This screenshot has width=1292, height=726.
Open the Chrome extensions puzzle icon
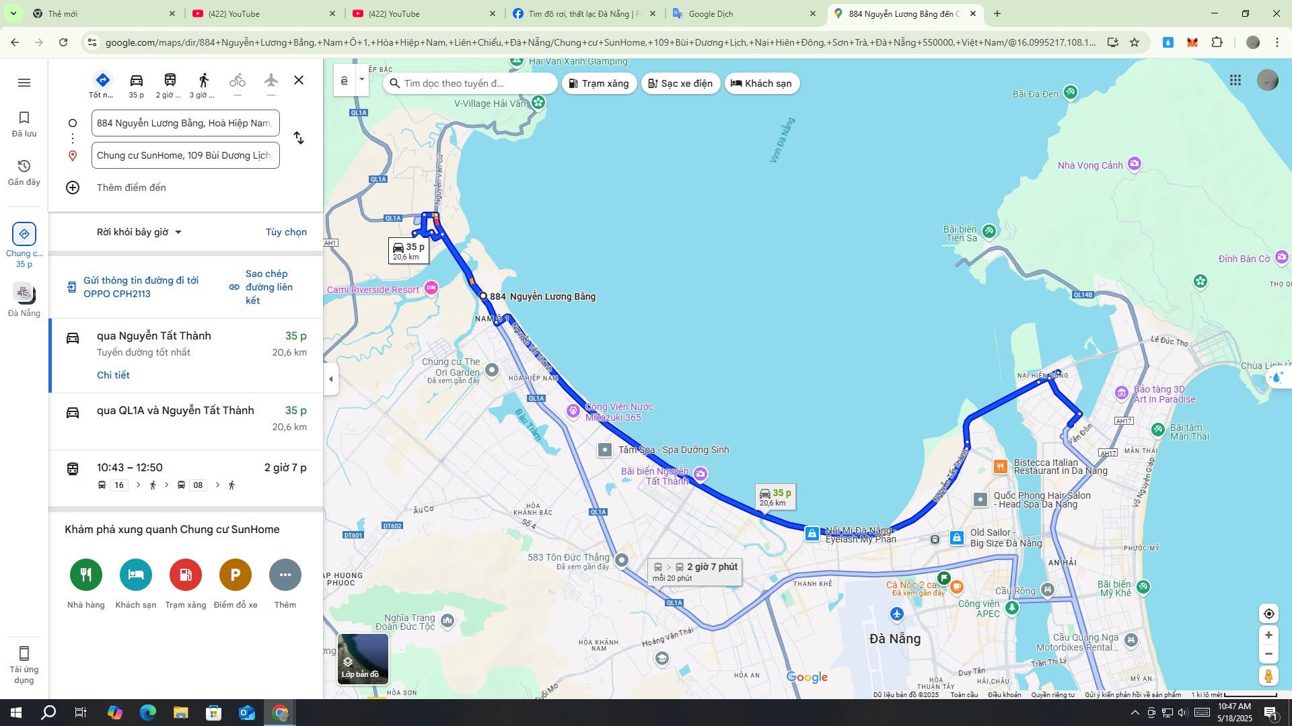[x=1217, y=42]
